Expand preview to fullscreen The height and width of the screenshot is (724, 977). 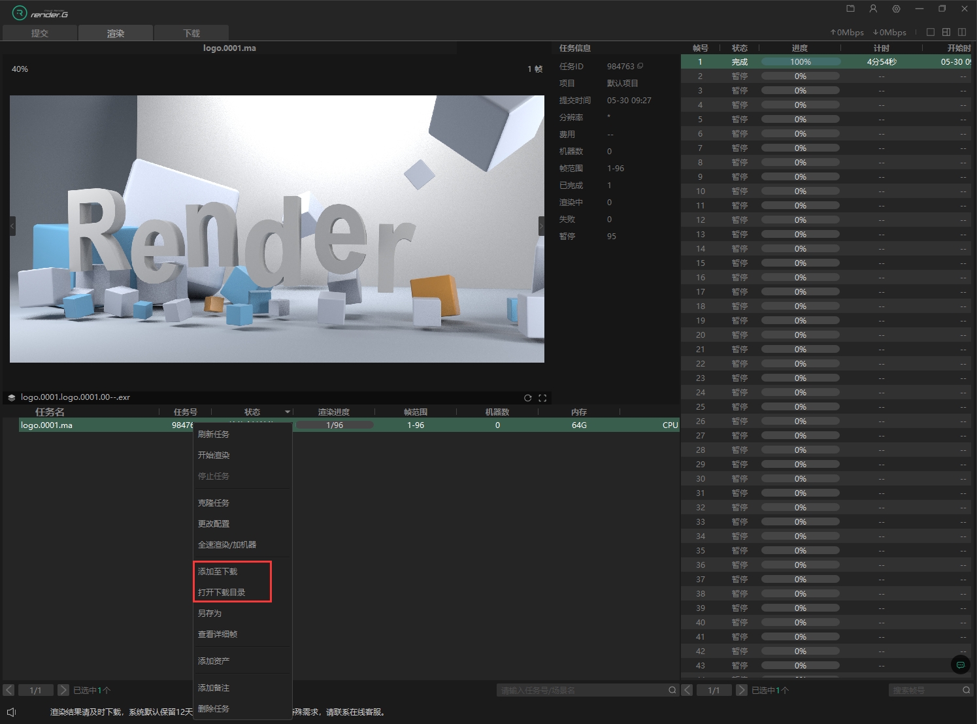[542, 398]
